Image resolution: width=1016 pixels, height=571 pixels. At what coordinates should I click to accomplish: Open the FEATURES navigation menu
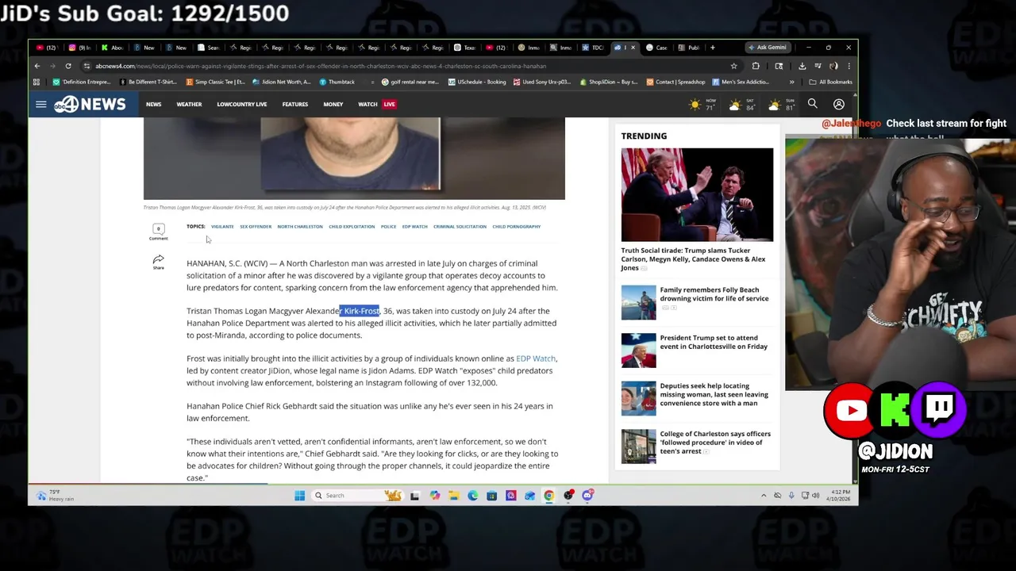coord(294,104)
